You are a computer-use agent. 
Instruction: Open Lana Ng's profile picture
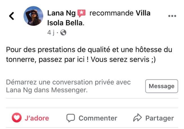point(33,16)
